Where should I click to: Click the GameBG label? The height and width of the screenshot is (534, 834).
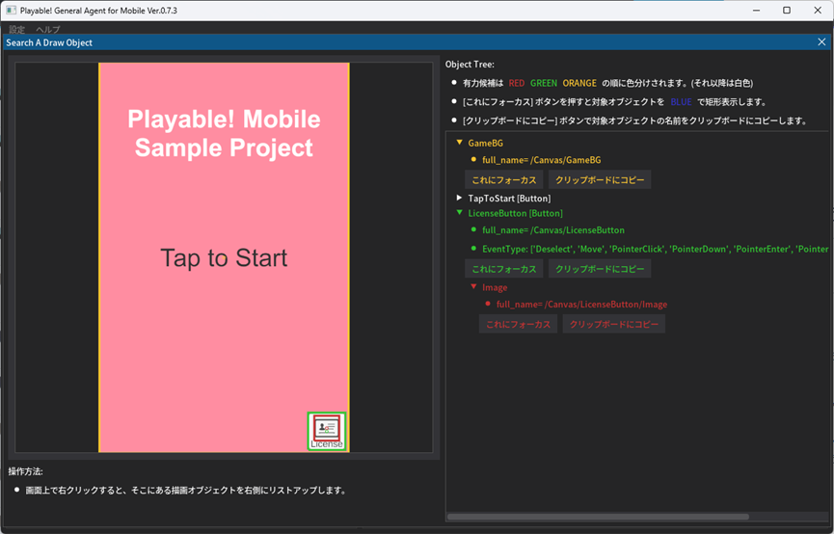click(486, 143)
